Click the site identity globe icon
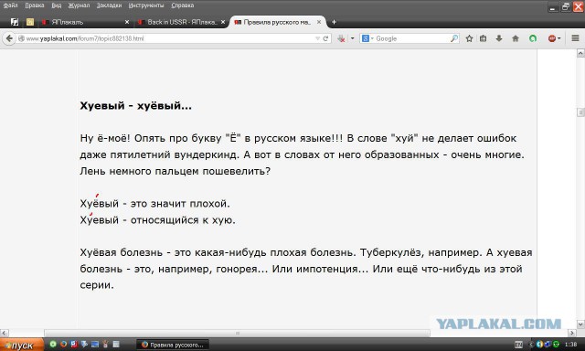Screen dimensions: 585x351 21,38
